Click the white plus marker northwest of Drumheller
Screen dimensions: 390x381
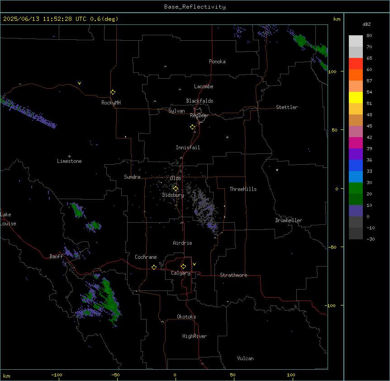tap(277, 170)
